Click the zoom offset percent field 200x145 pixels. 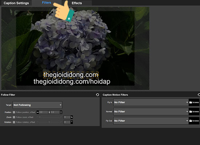click(x=67, y=117)
